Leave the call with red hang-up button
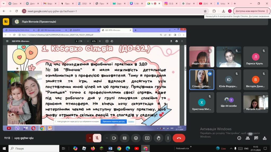271x152 pixels. tap(179, 138)
